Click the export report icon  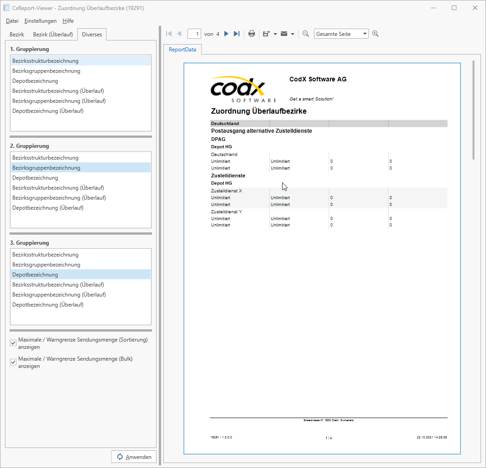coord(266,34)
